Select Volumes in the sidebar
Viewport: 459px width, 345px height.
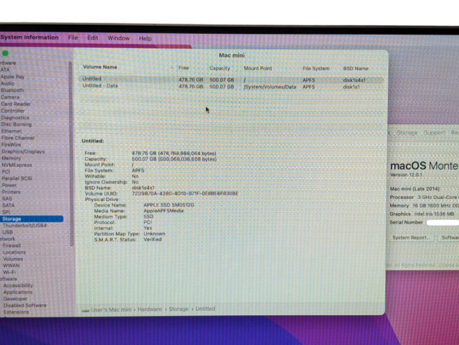coord(13,259)
